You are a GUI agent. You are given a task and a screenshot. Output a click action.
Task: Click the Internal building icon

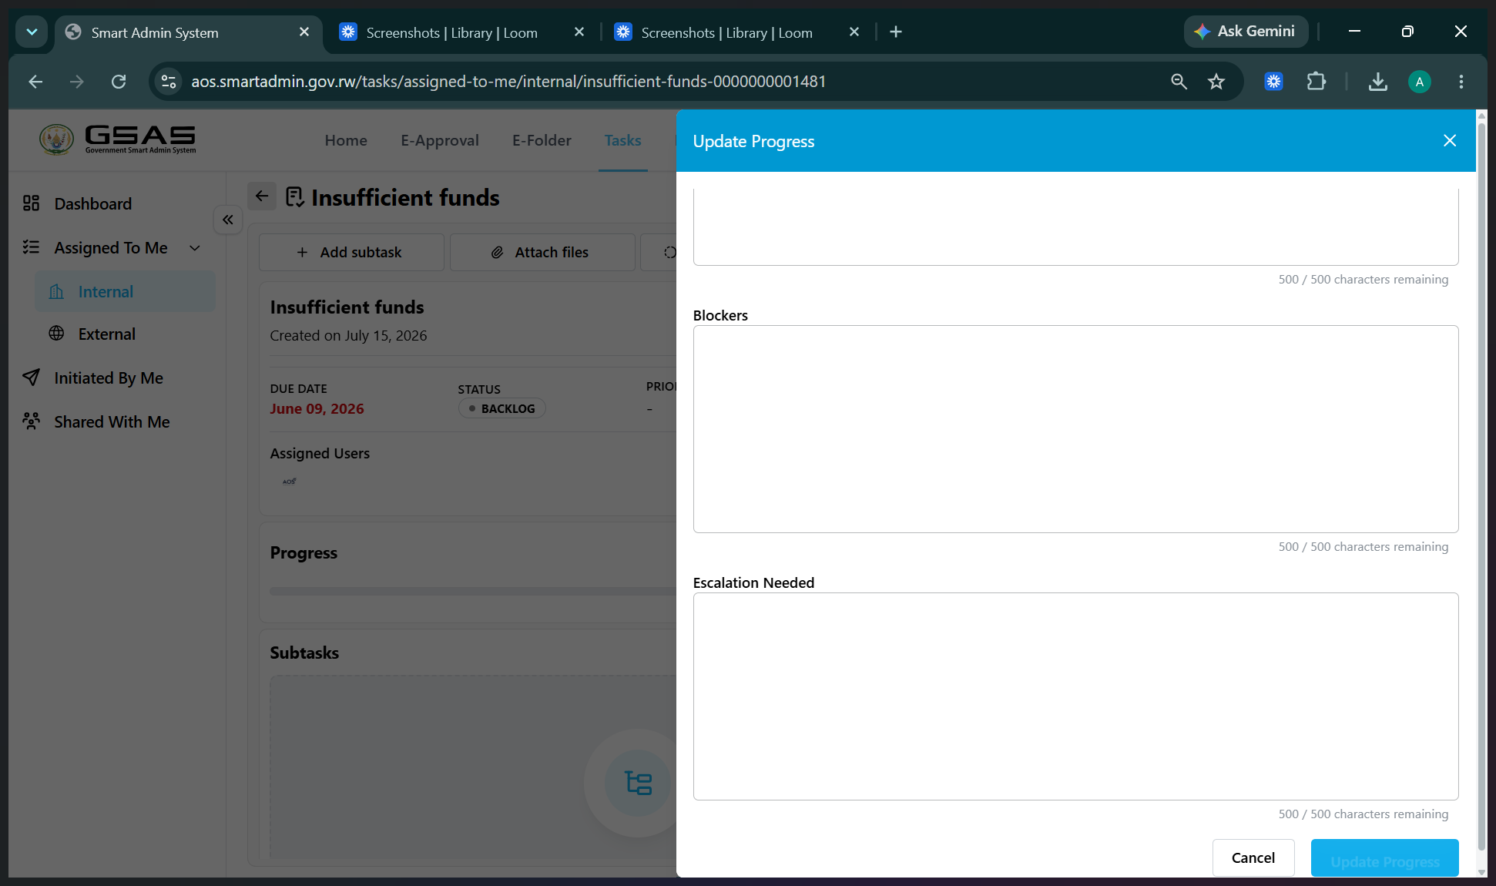coord(56,292)
